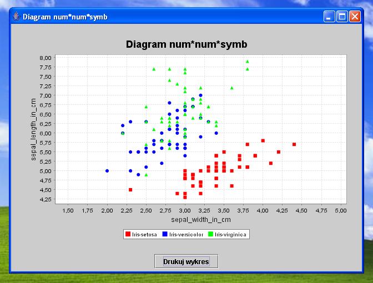Click the sepal_width_in_cm axis label
The height and width of the screenshot is (283, 373).
(x=201, y=220)
